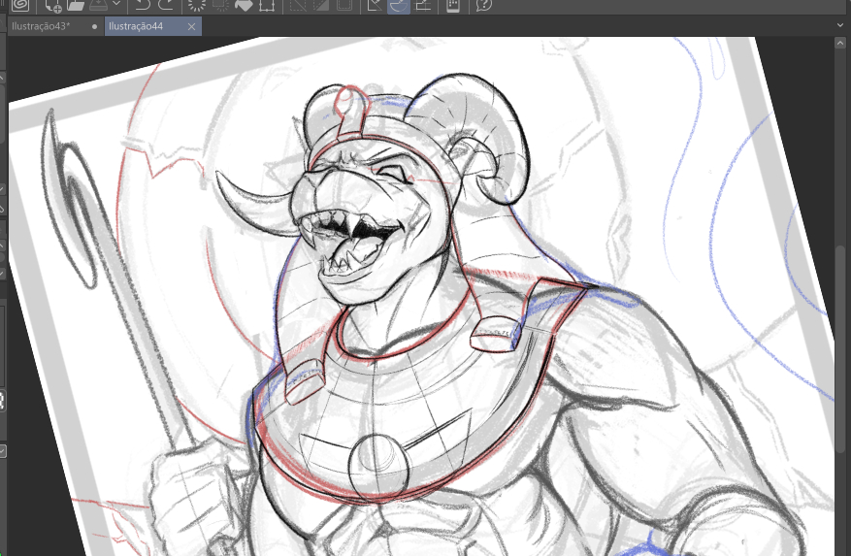Open the chevron menu at top-right of canvas

pyautogui.click(x=840, y=26)
